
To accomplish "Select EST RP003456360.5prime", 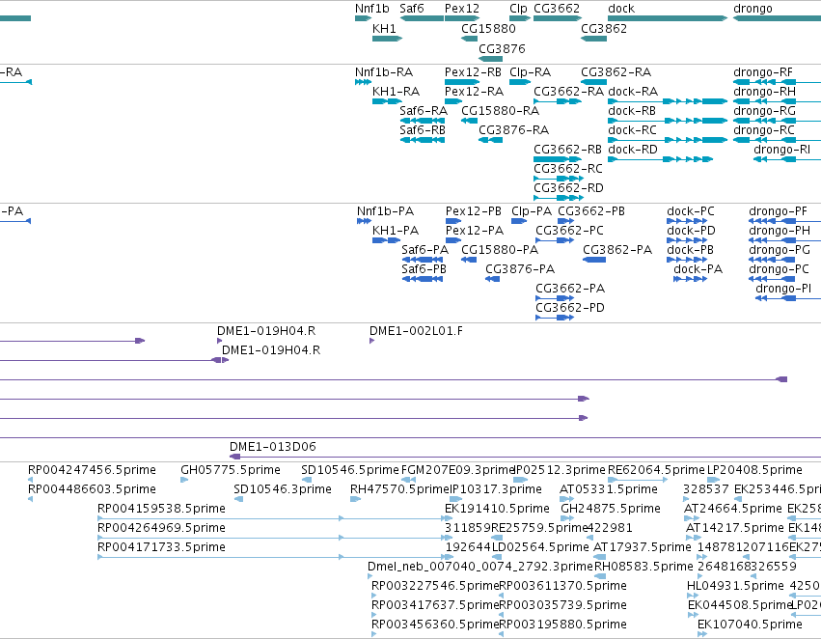I will click(435, 625).
